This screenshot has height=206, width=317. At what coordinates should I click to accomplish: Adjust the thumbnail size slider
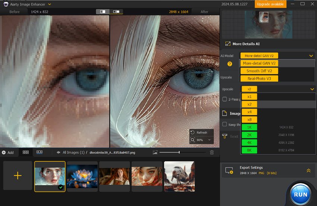(x=179, y=152)
